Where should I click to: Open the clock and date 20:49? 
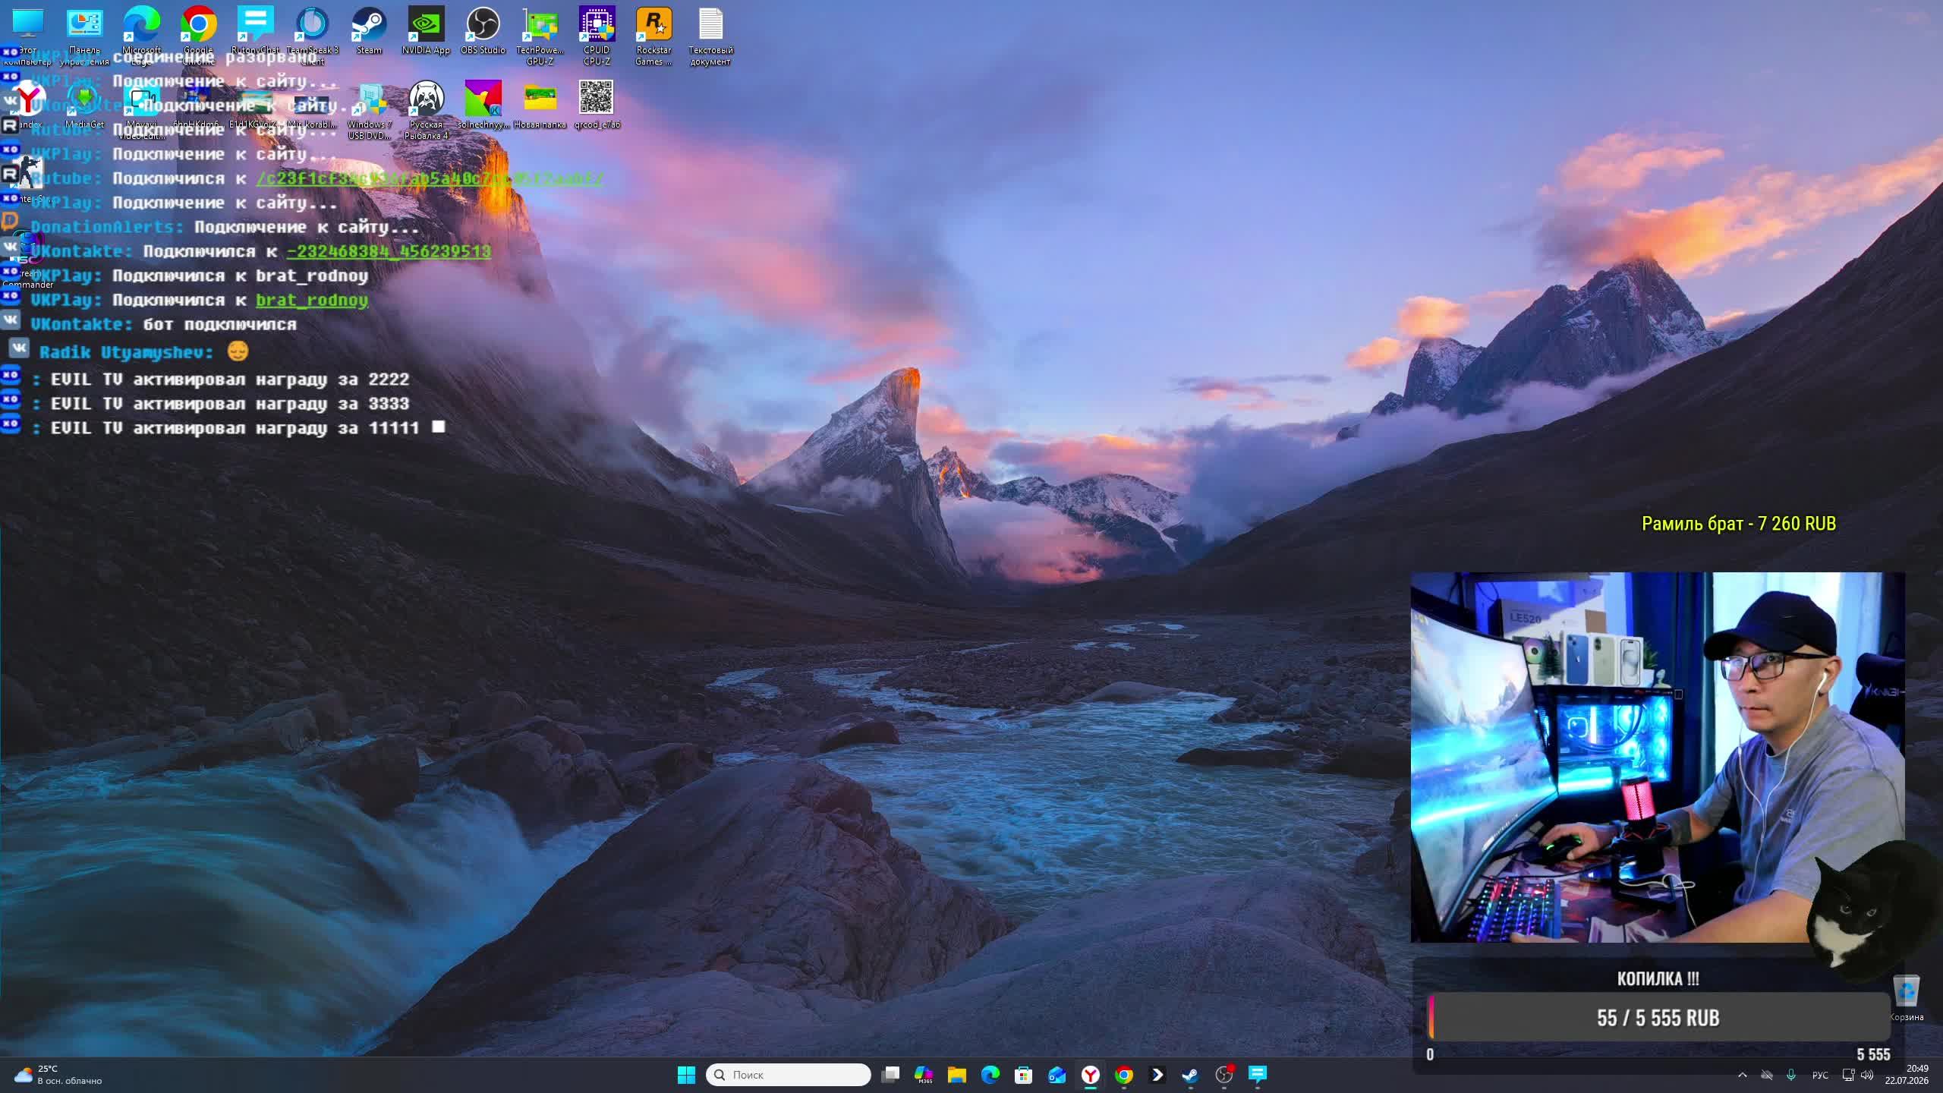tap(1907, 1075)
